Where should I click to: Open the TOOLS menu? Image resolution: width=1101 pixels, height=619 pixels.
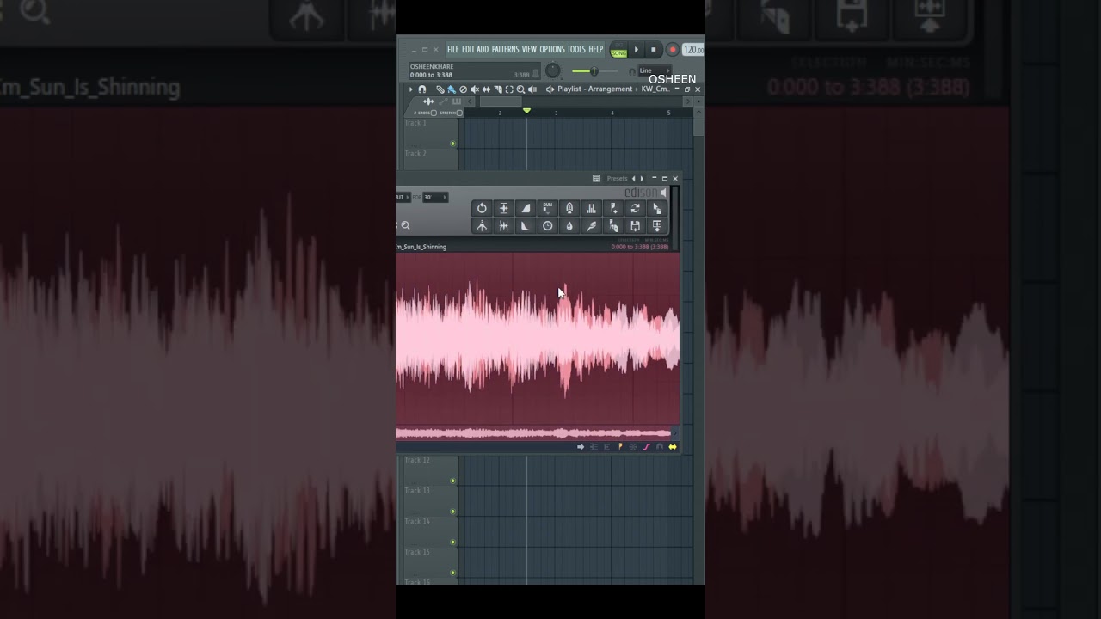click(576, 50)
